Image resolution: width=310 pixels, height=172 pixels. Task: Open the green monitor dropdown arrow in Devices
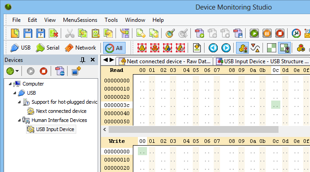pyautogui.click(x=17, y=71)
